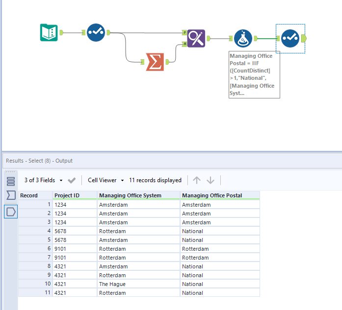
Task: Select the Summarize tool with sigma icon
Action: (155, 62)
